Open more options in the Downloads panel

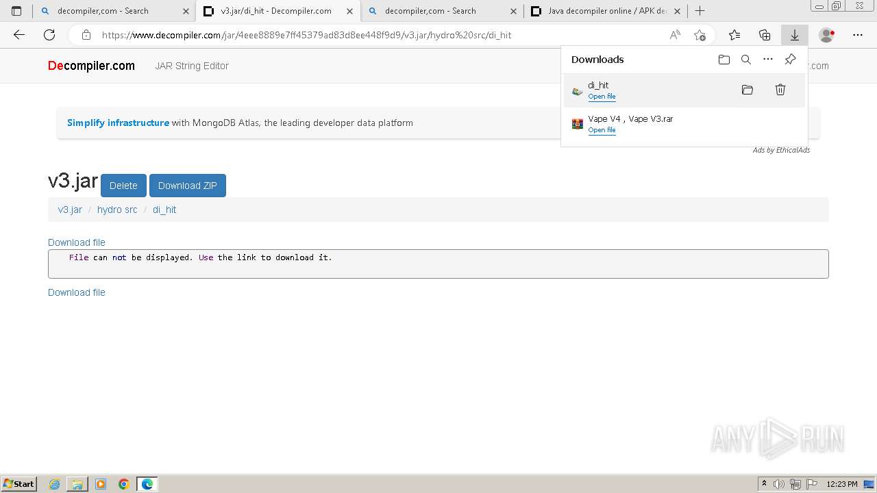pyautogui.click(x=768, y=60)
